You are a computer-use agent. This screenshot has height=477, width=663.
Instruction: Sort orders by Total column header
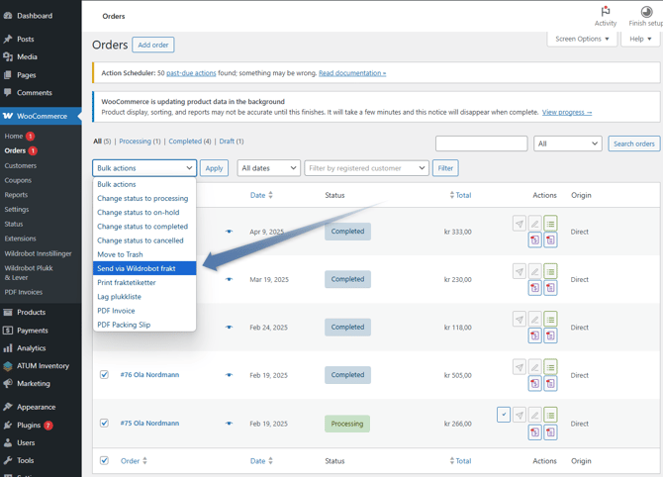point(460,195)
